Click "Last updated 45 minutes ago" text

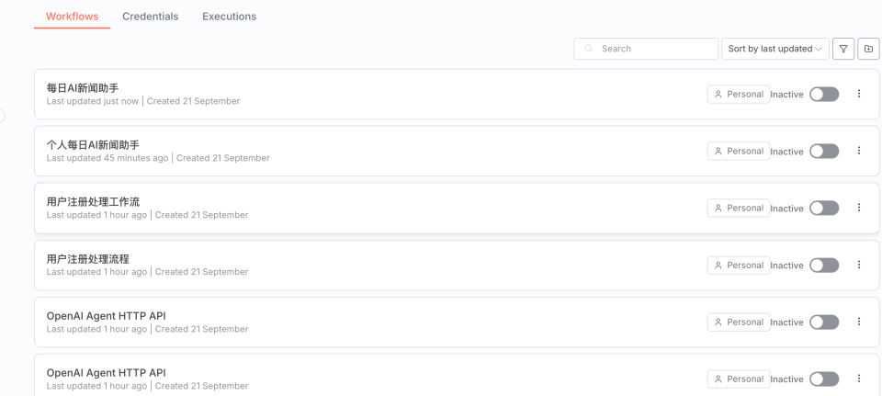coord(107,158)
